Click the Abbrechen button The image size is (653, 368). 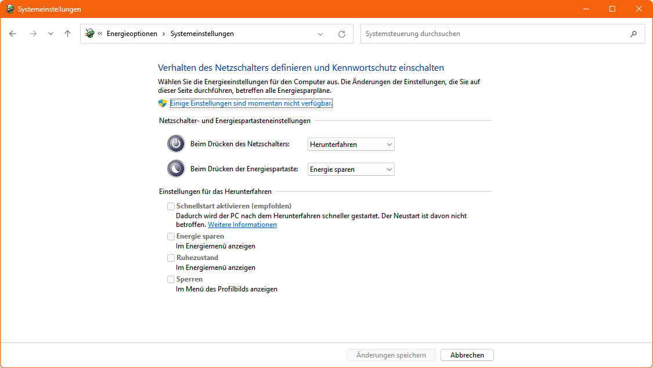pos(467,355)
